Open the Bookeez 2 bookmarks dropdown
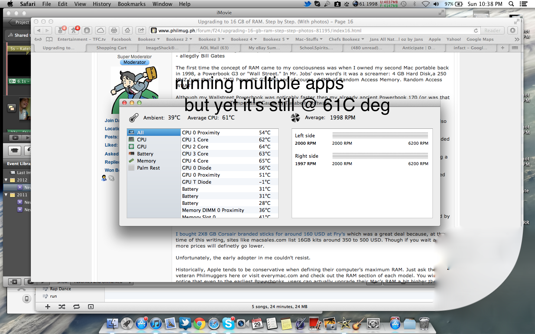Image resolution: width=535 pixels, height=334 pixels. (x=179, y=39)
